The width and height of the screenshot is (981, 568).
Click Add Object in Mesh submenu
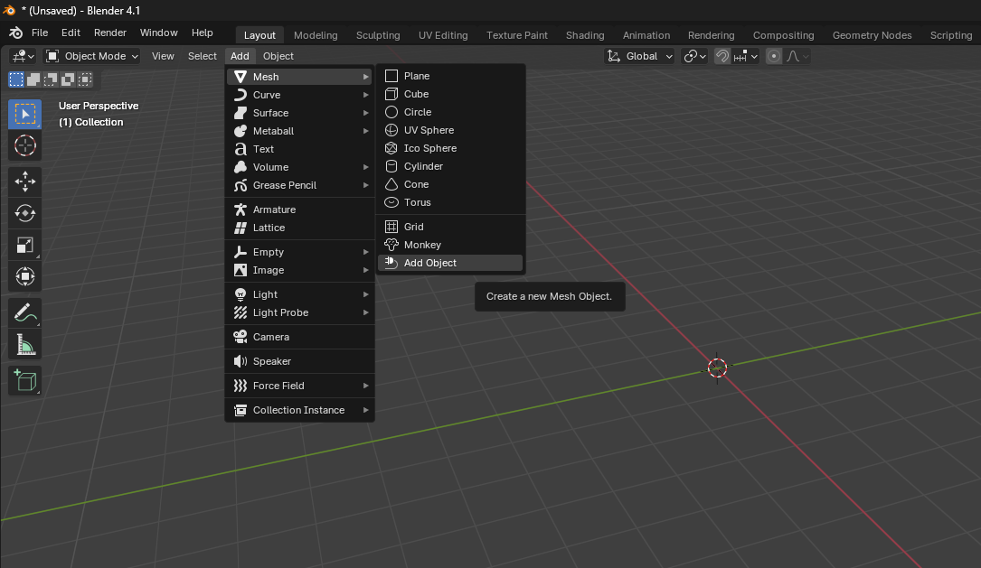click(x=450, y=263)
